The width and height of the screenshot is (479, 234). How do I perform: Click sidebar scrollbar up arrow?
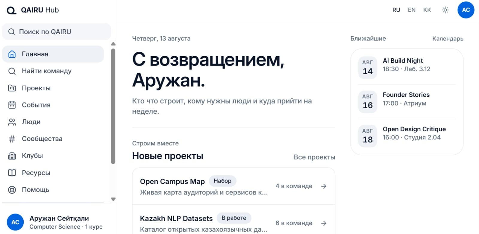pos(113,44)
